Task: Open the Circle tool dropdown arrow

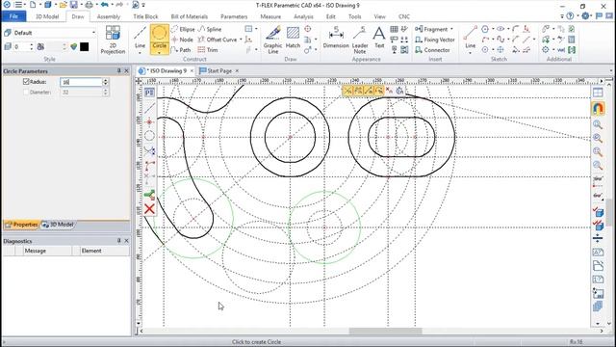Action: coord(159,52)
